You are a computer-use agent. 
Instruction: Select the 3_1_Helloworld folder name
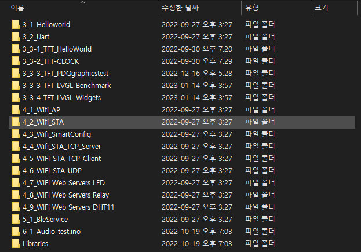46,25
